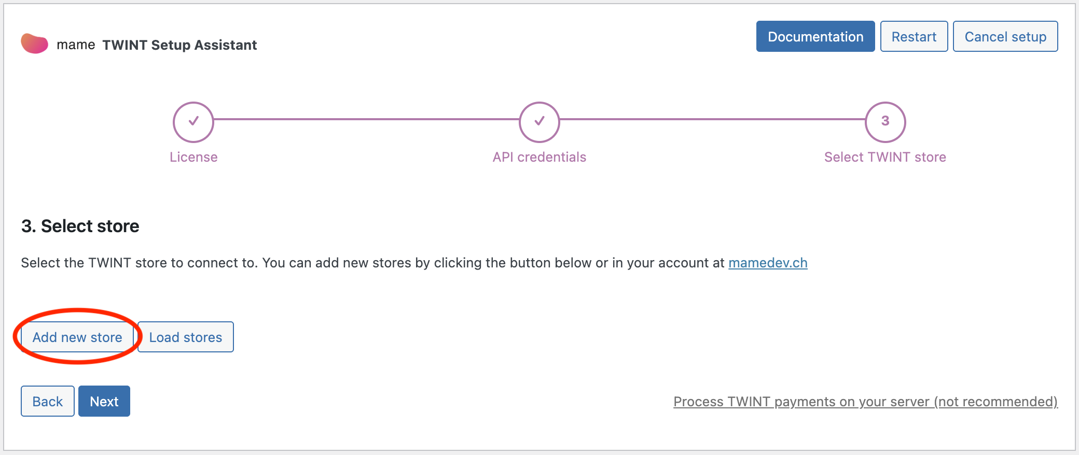Click the TWINT Setup Assistant title
The height and width of the screenshot is (455, 1079).
pos(179,45)
